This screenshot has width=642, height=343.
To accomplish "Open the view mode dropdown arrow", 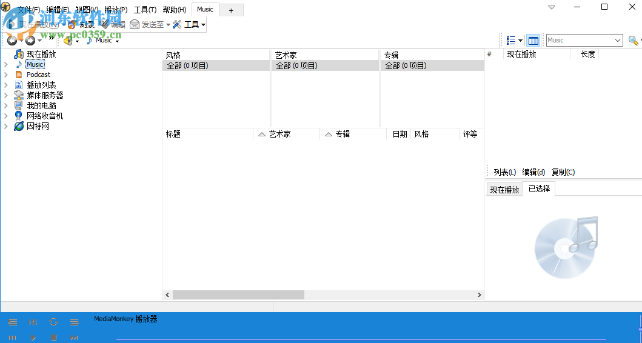I will (x=520, y=41).
